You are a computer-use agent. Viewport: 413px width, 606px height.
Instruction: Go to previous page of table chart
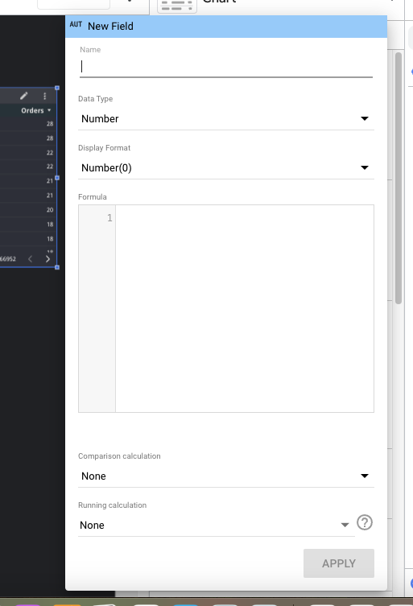pos(30,259)
